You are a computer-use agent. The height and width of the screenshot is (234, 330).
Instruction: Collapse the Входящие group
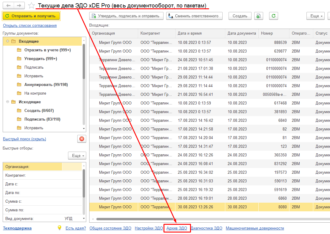pyautogui.click(x=7, y=41)
